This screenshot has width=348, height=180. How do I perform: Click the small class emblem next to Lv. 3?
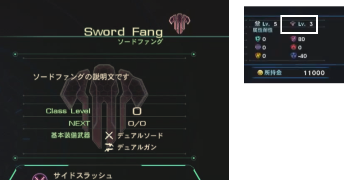tap(293, 24)
